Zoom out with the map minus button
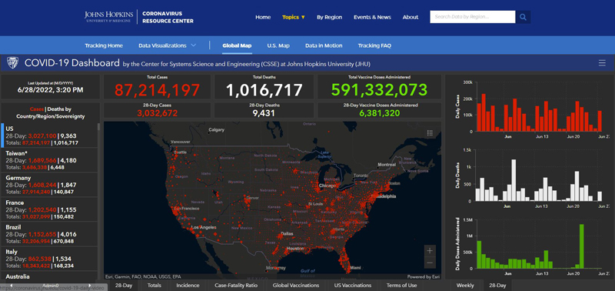The image size is (615, 291). (x=430, y=263)
